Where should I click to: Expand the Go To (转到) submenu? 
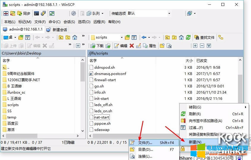pyautogui.click(x=214, y=107)
